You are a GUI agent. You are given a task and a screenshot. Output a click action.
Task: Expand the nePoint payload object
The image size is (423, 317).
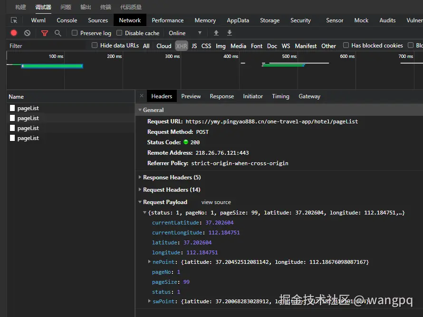click(150, 262)
